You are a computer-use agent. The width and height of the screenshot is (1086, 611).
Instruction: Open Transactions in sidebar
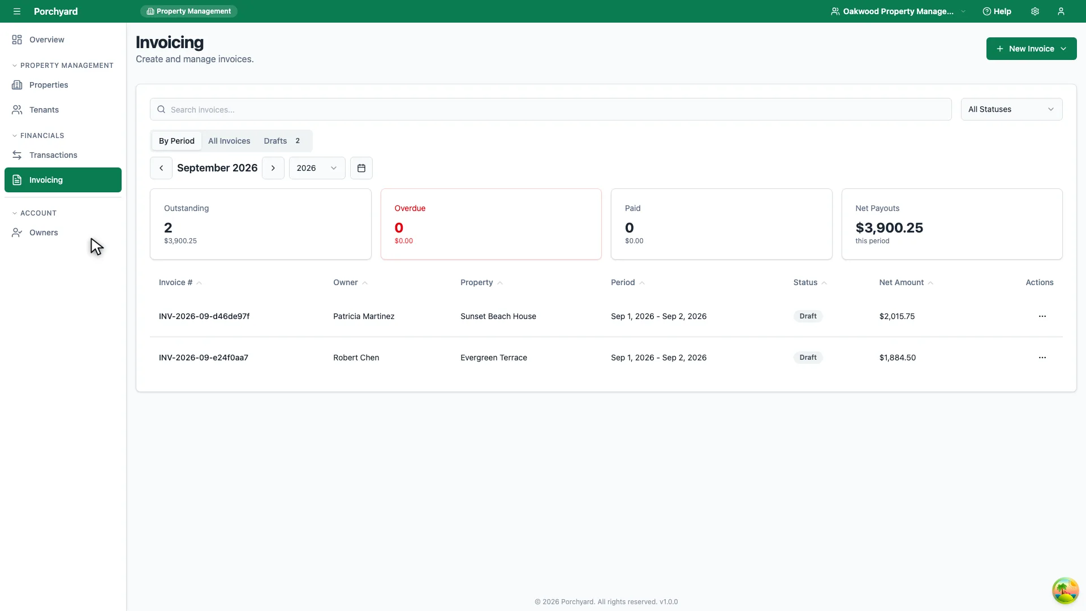pyautogui.click(x=63, y=155)
